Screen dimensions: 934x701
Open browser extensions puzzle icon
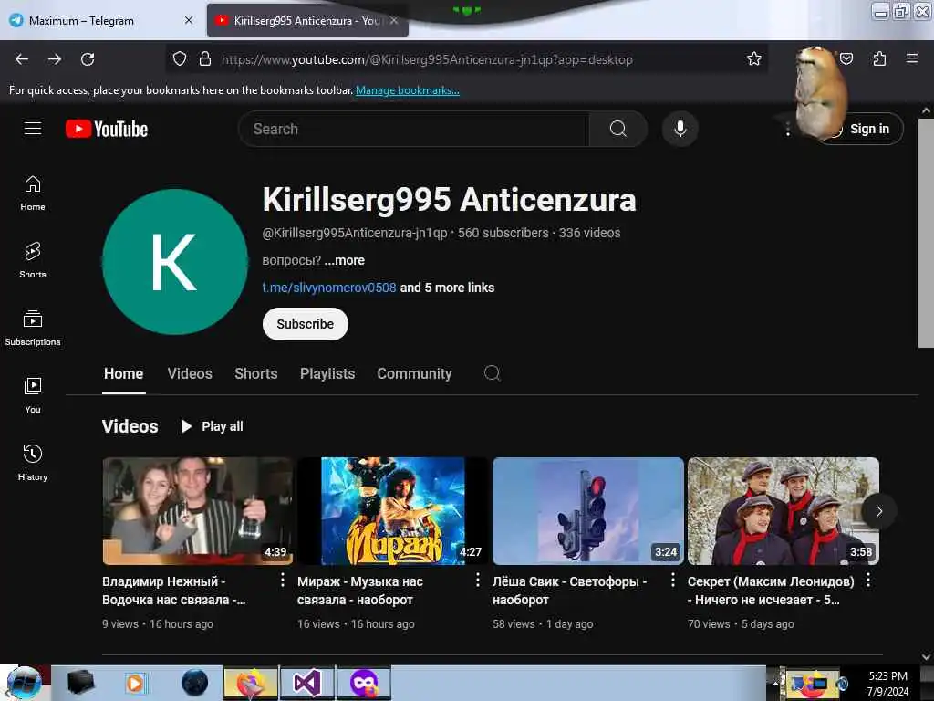(879, 58)
